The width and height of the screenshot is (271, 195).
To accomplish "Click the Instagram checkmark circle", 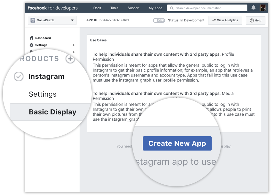I will [x=18, y=76].
